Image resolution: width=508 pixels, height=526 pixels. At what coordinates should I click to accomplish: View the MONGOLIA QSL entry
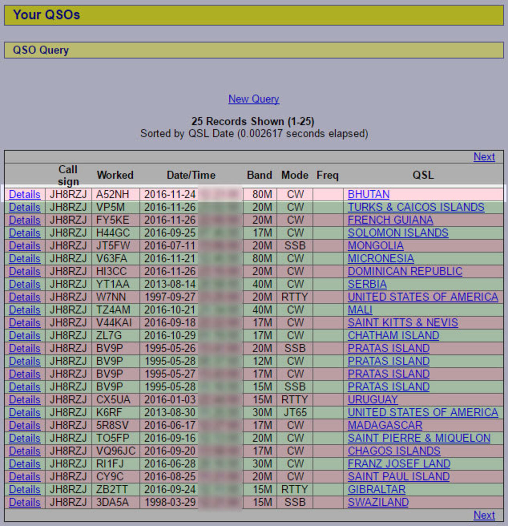click(x=375, y=246)
